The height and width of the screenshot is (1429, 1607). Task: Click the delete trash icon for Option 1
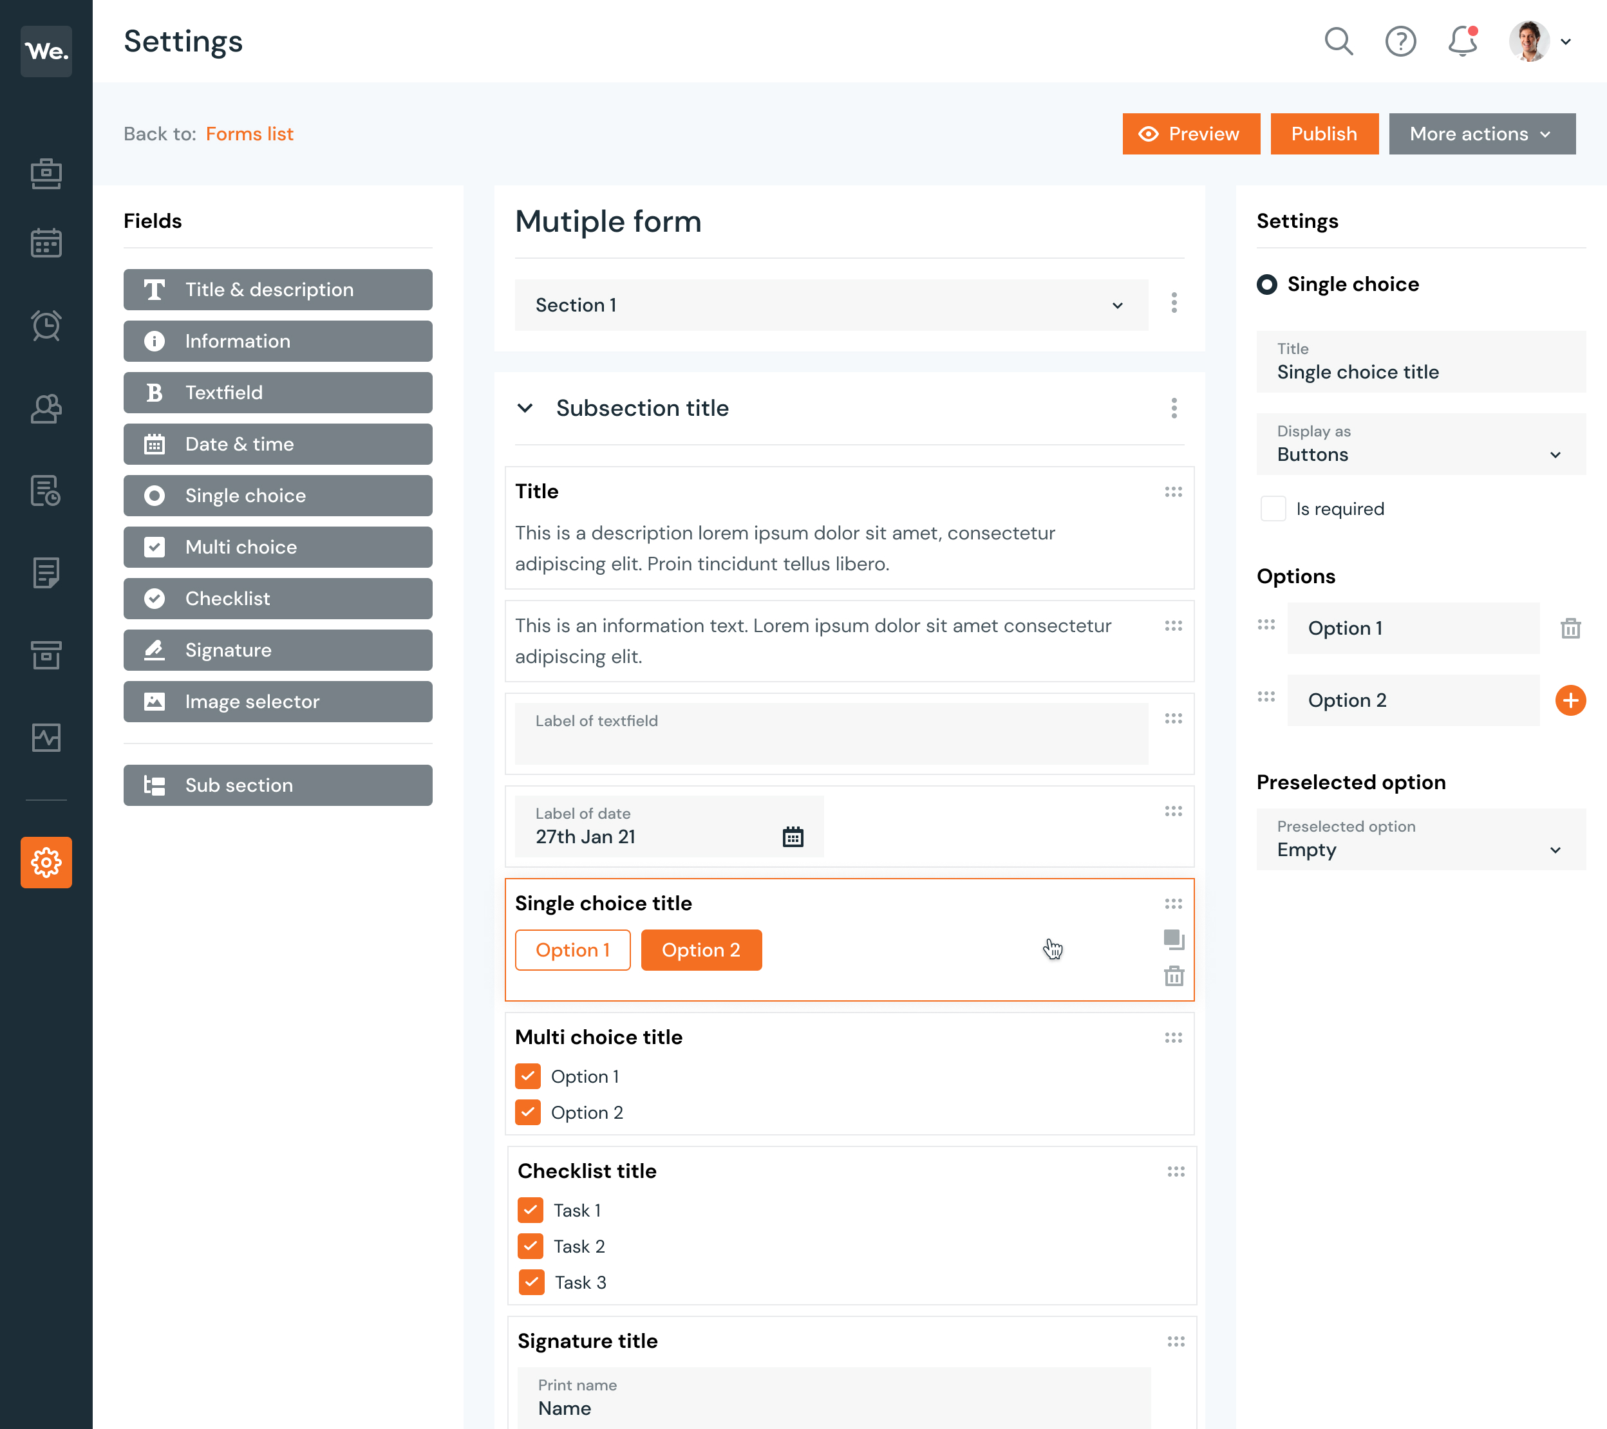click(x=1571, y=629)
